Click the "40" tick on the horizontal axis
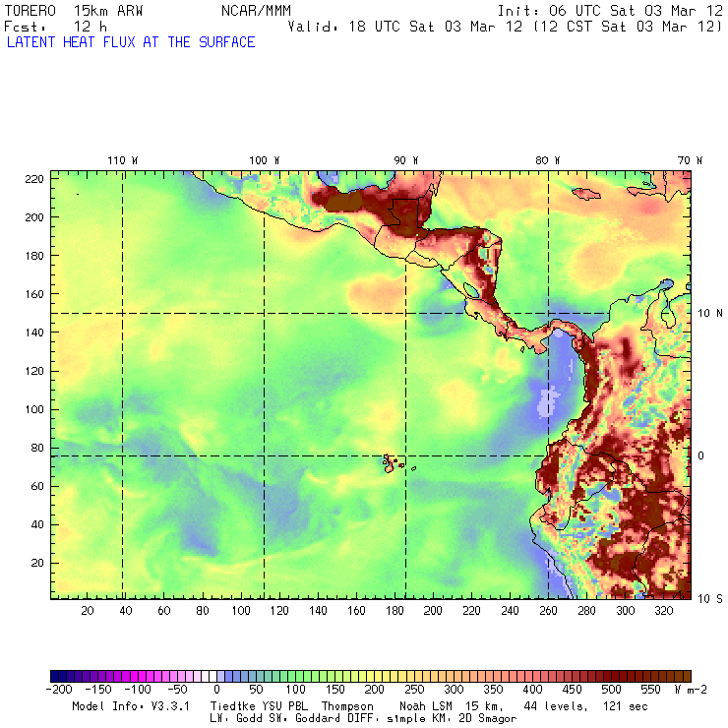 click(x=126, y=611)
